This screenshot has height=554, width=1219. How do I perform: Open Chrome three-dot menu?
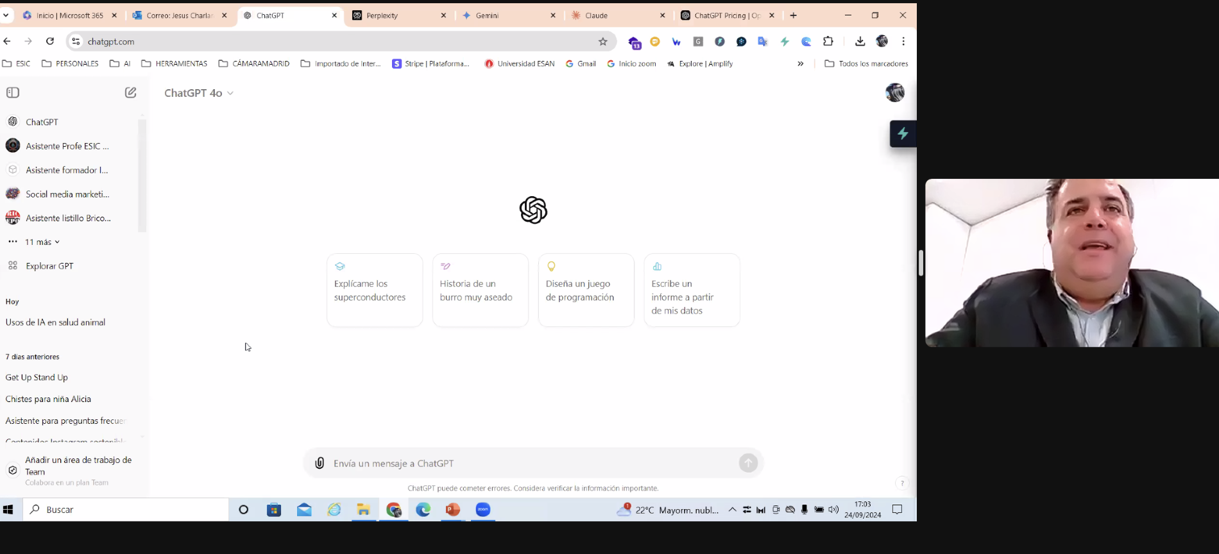click(903, 41)
